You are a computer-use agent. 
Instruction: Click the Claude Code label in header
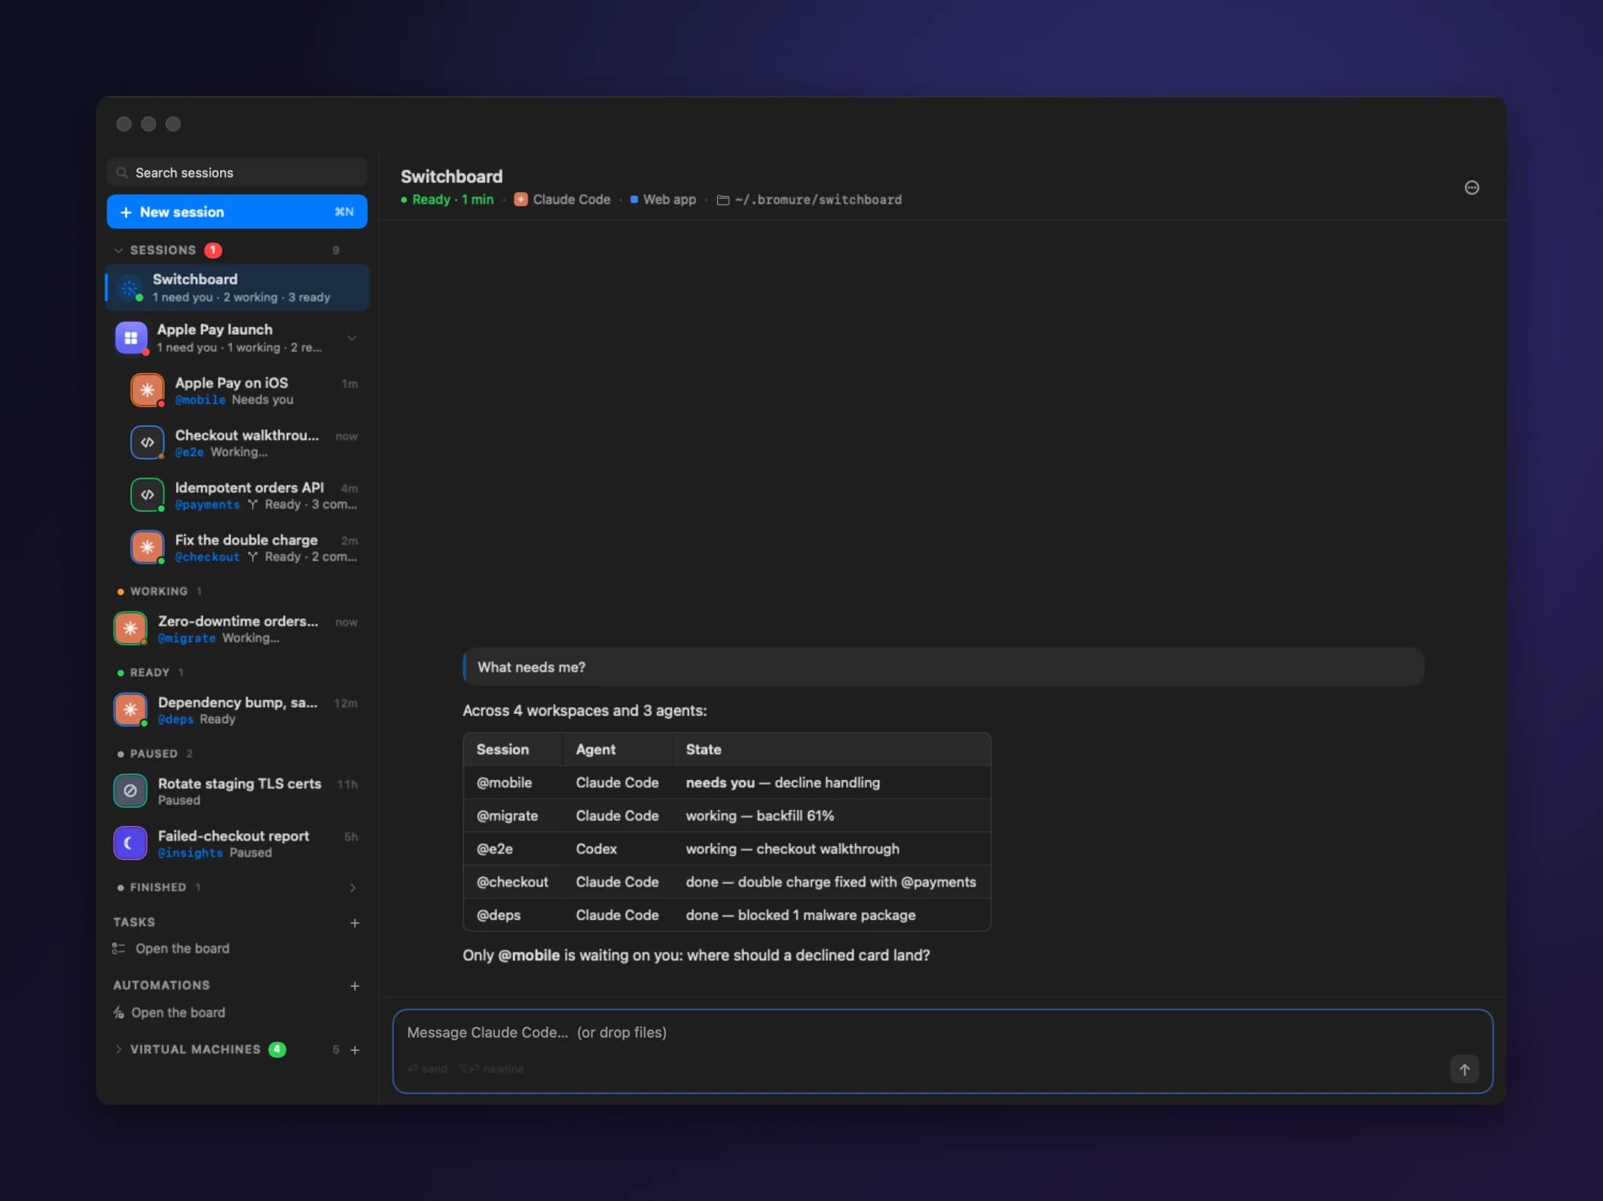point(571,200)
